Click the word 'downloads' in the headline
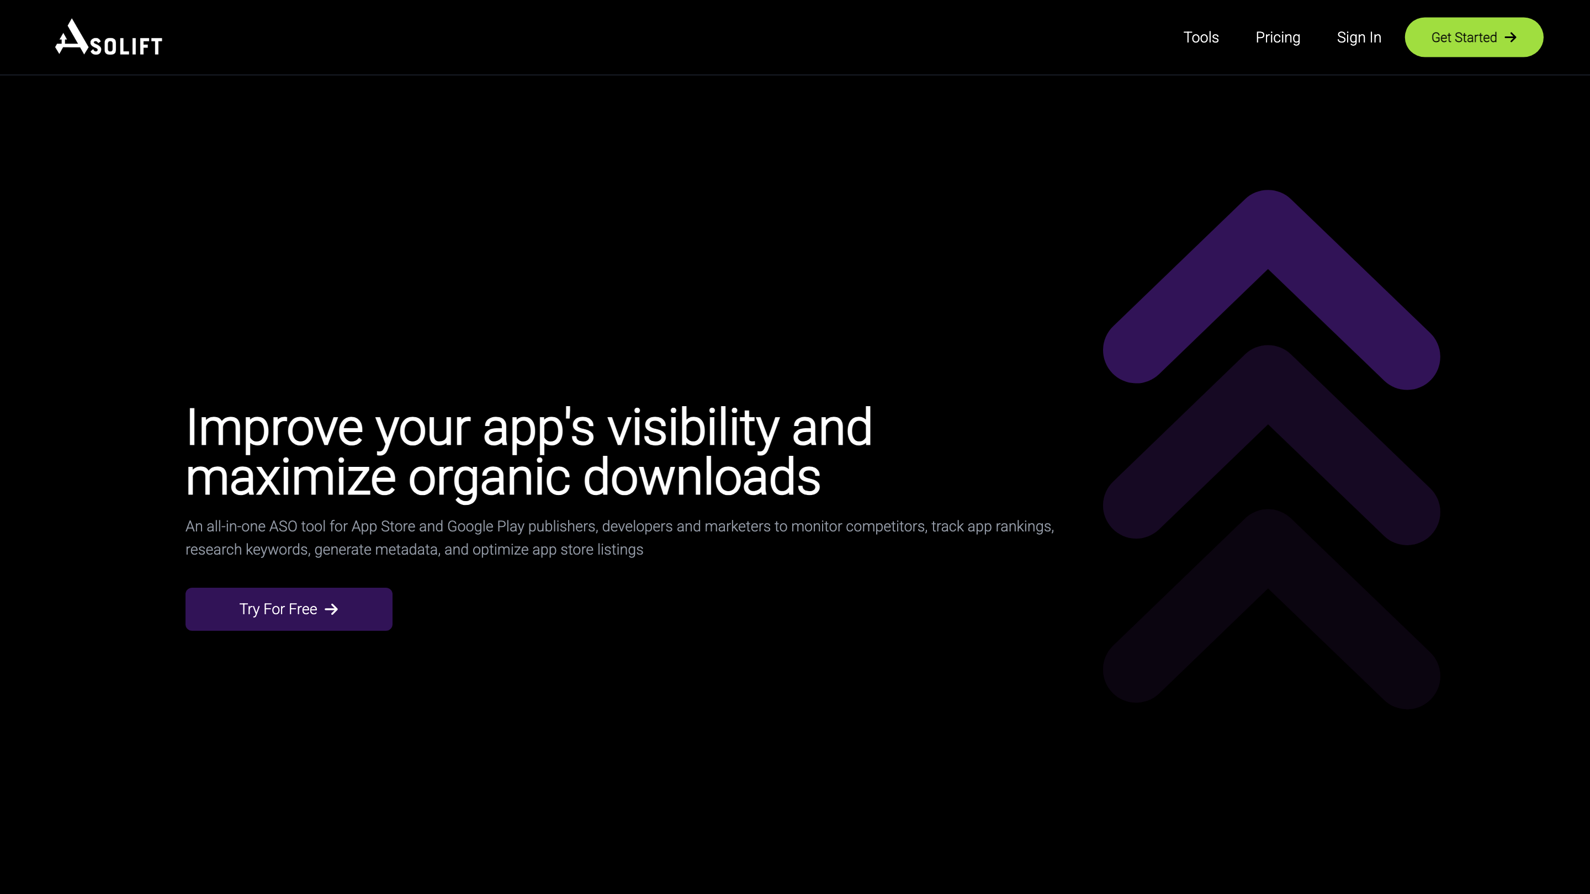This screenshot has width=1590, height=894. tap(701, 477)
